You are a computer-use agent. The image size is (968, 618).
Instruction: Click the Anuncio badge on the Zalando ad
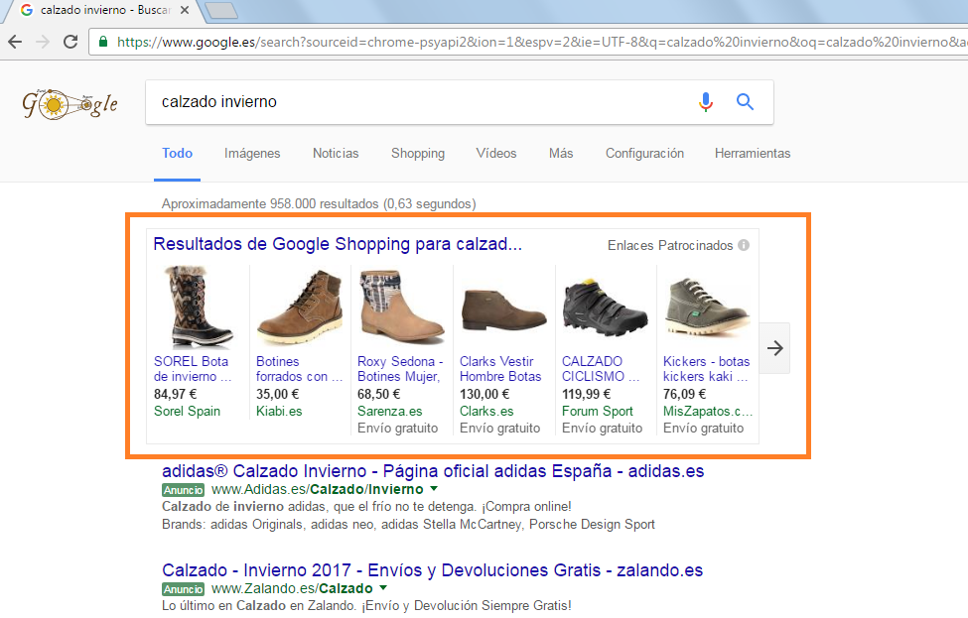(184, 589)
